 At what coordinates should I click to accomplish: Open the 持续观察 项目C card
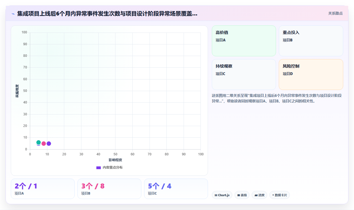(244, 75)
